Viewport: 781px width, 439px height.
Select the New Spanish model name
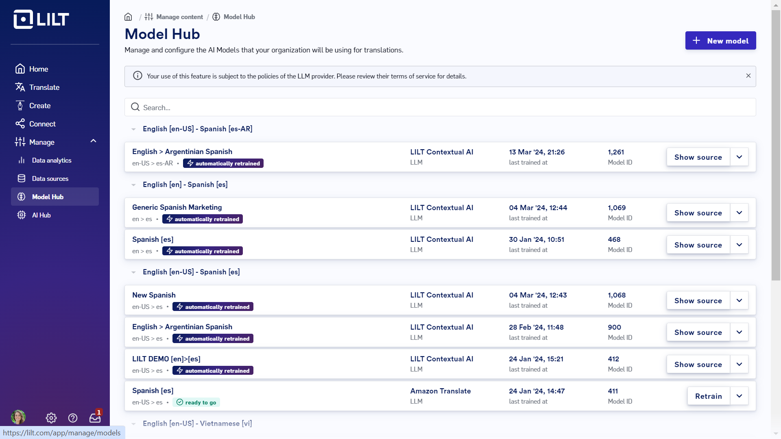tap(154, 295)
